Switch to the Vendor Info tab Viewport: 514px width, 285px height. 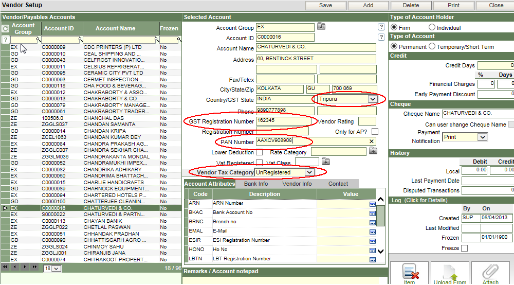click(x=297, y=184)
